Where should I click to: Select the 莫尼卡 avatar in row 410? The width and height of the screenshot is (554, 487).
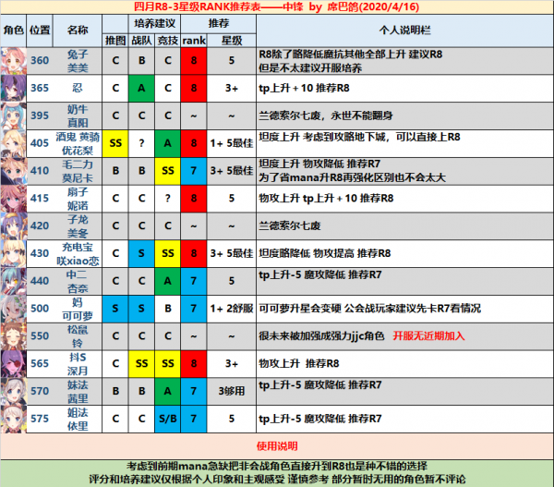(13, 171)
